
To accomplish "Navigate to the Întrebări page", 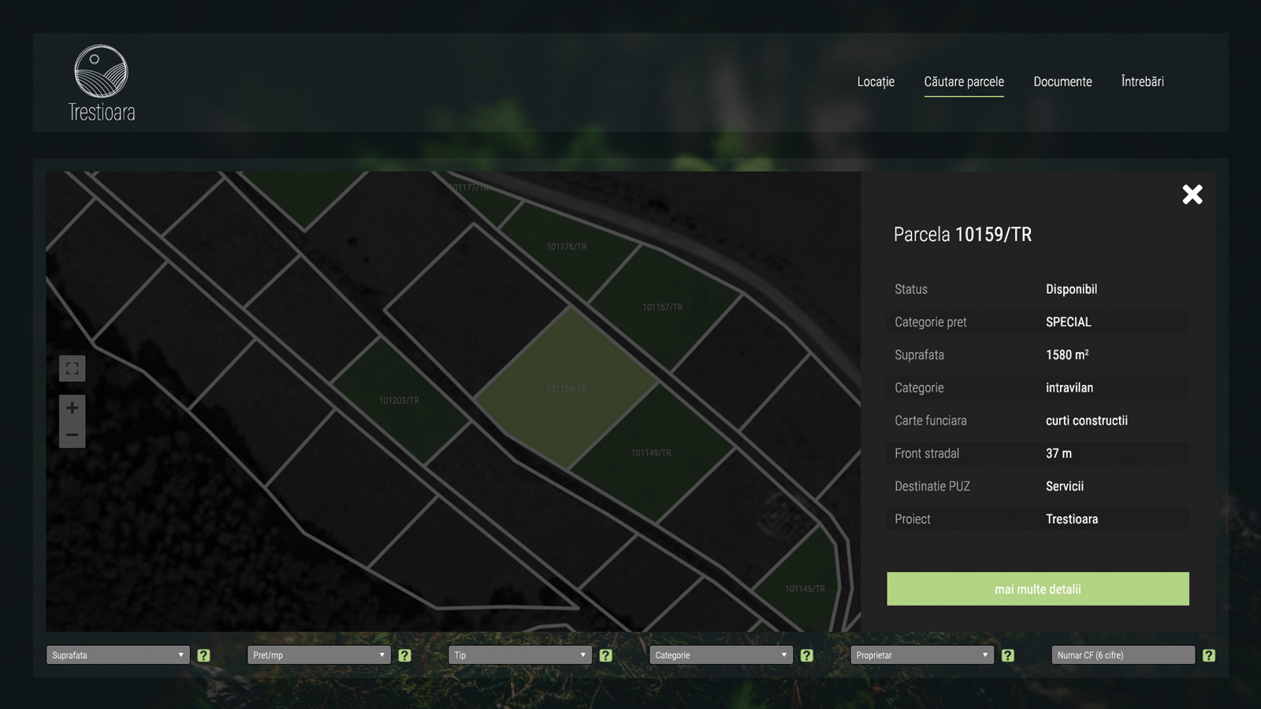I will click(1142, 82).
